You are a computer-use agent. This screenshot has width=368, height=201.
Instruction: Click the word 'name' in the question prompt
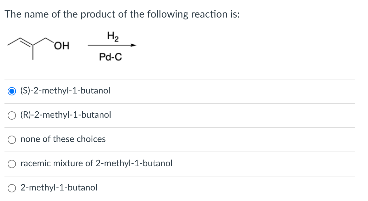(x=36, y=14)
